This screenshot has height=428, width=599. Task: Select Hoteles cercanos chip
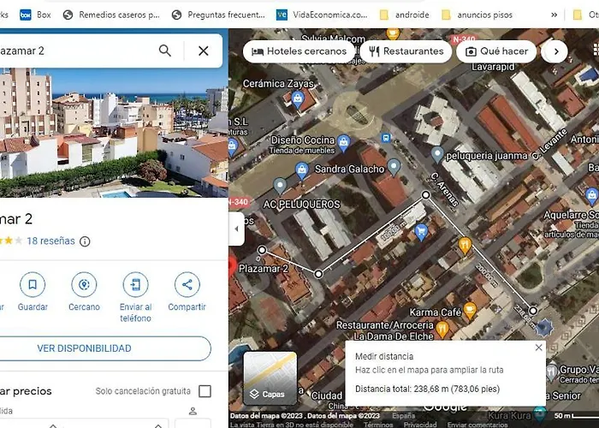point(299,51)
